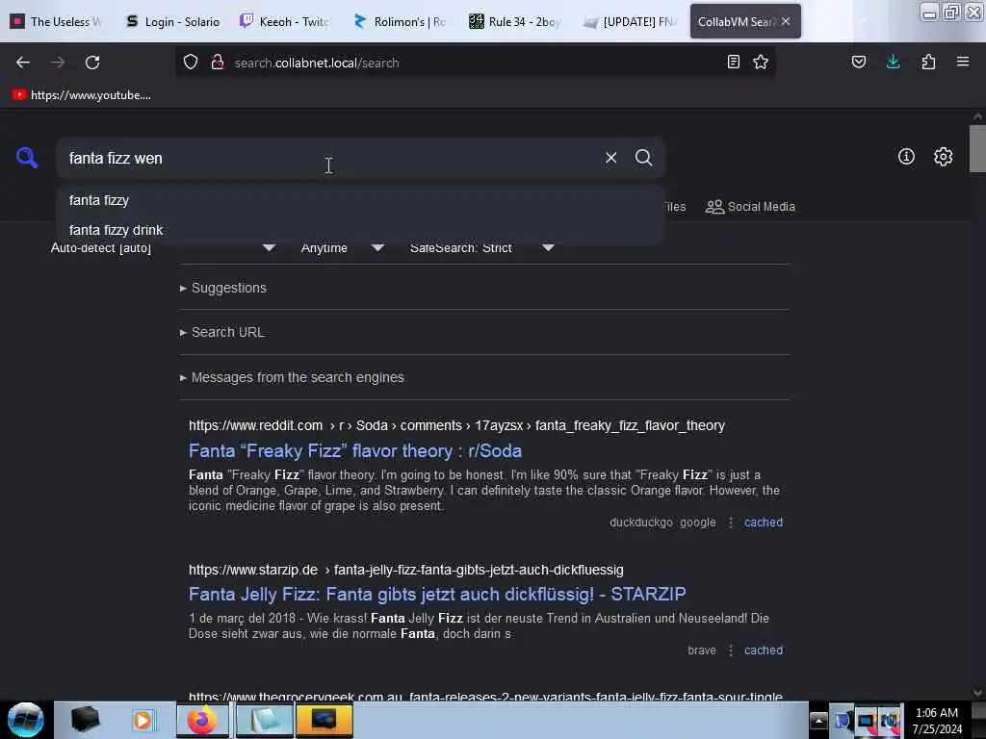The image size is (986, 739).
Task: Switch to the [UPDATE!] FNA tab
Action: click(x=630, y=21)
